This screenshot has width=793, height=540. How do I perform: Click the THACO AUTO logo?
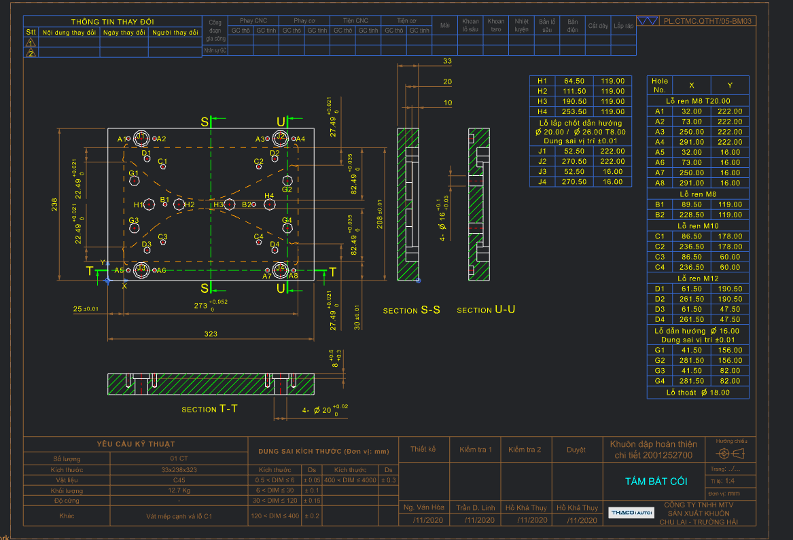coord(631,512)
